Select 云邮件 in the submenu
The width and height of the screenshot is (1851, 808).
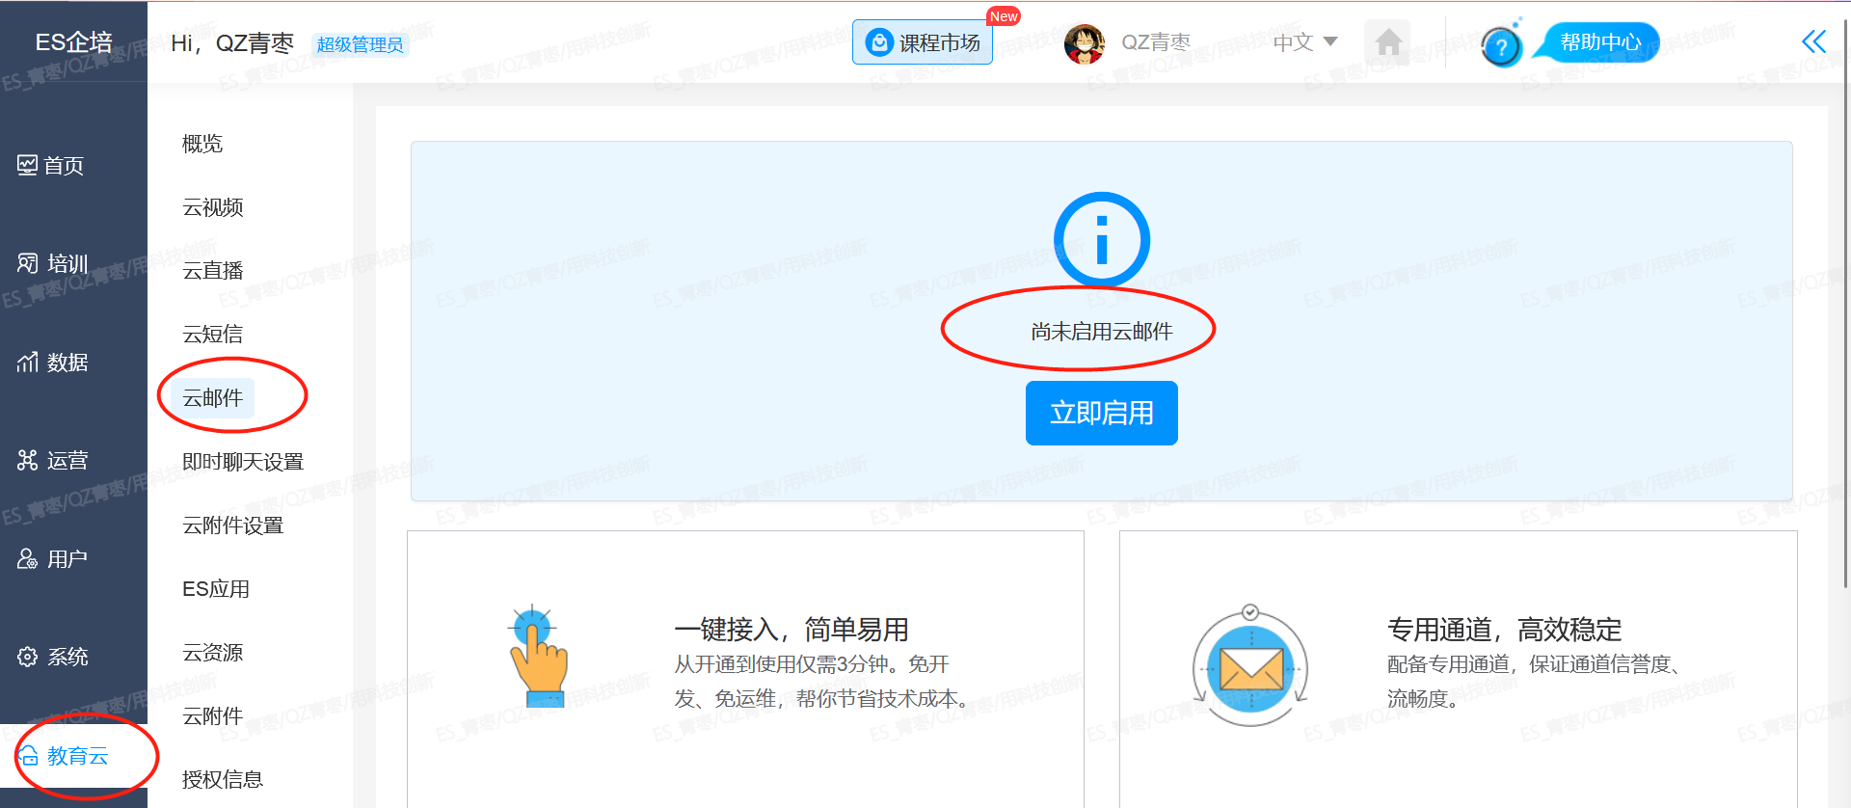[213, 398]
